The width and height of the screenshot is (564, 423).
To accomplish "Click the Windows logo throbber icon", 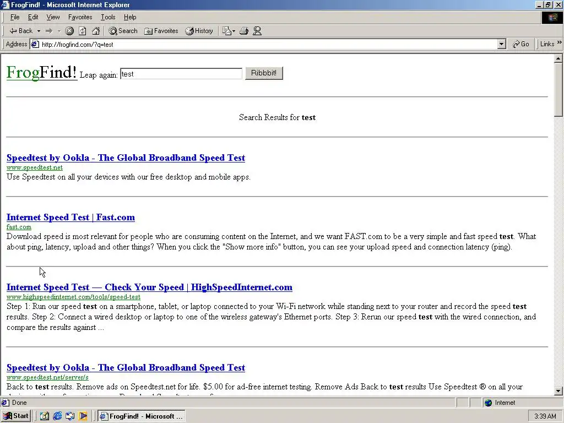I will coord(552,17).
